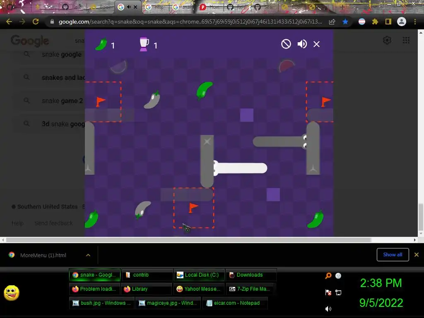The width and height of the screenshot is (424, 318).
Task: Click the Help link in footer
Action: pyautogui.click(x=17, y=223)
